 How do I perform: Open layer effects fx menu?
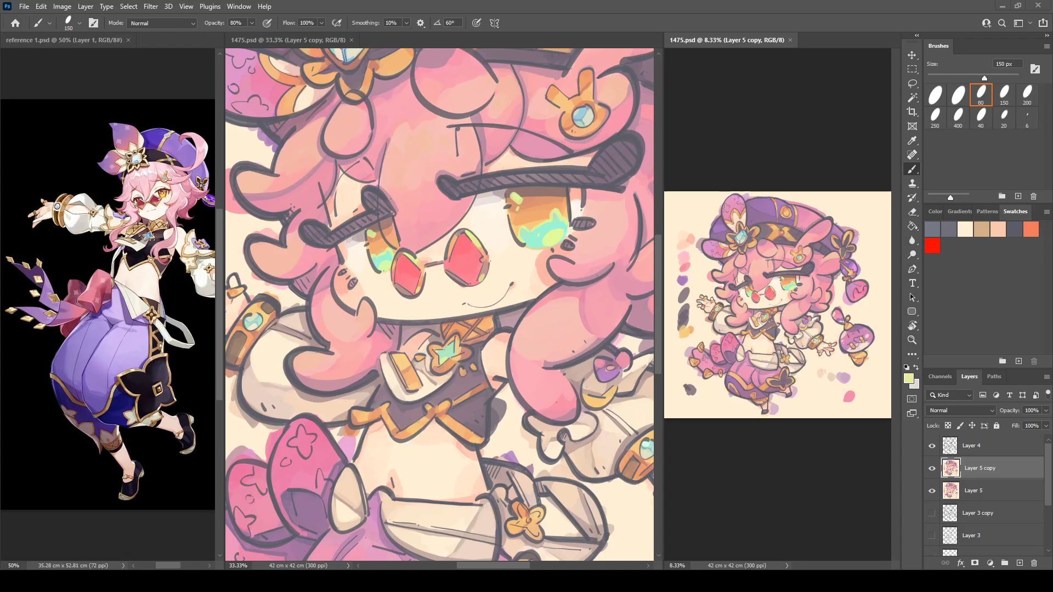(960, 563)
